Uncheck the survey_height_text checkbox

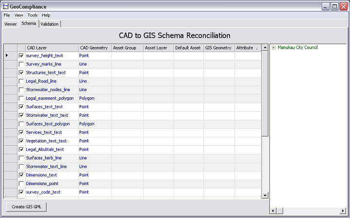tap(21, 56)
